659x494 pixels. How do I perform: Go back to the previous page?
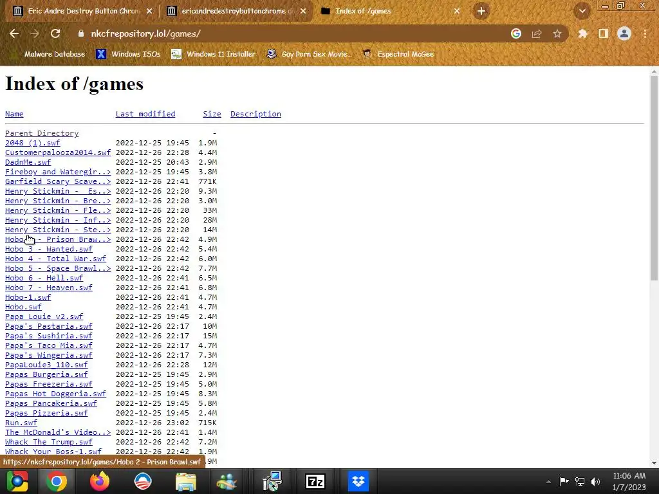[x=14, y=33]
